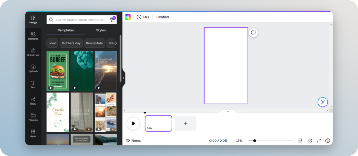Toggle fullscreen presentation mode
Viewport: 358px width, 156px height.
(318, 141)
